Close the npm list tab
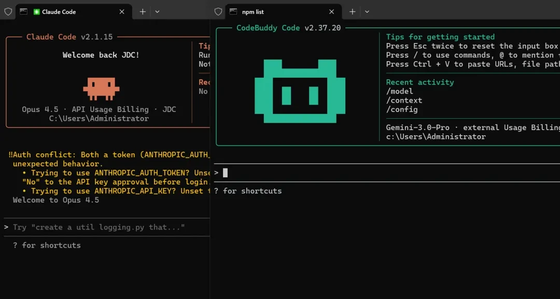 pos(331,12)
